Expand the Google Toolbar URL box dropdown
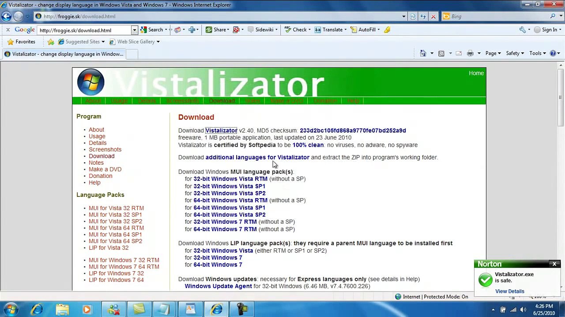 134,30
